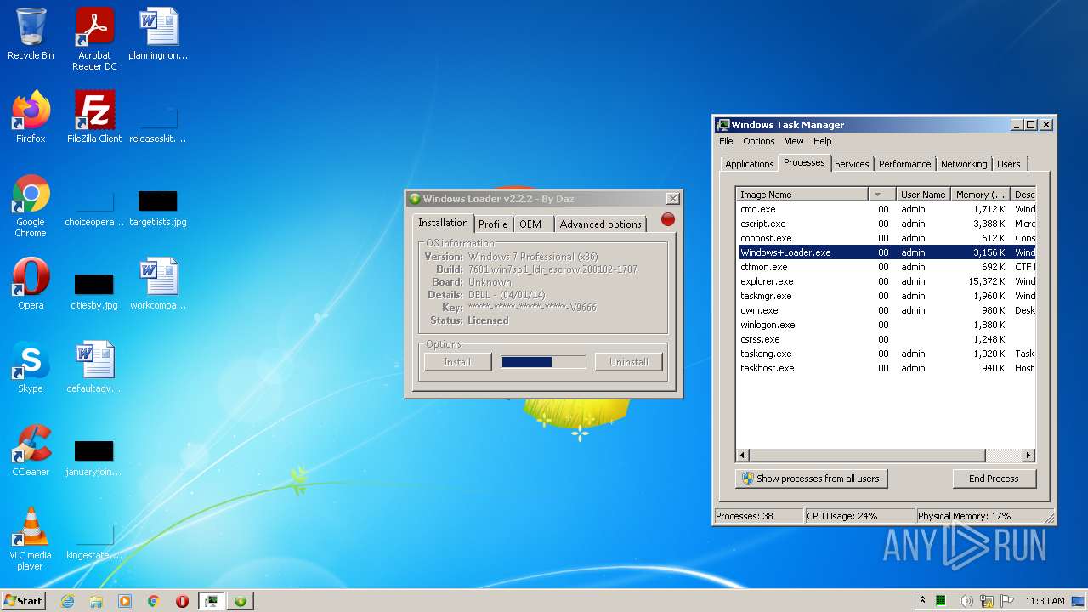Click the Start button
Image resolution: width=1088 pixels, height=612 pixels.
click(23, 601)
